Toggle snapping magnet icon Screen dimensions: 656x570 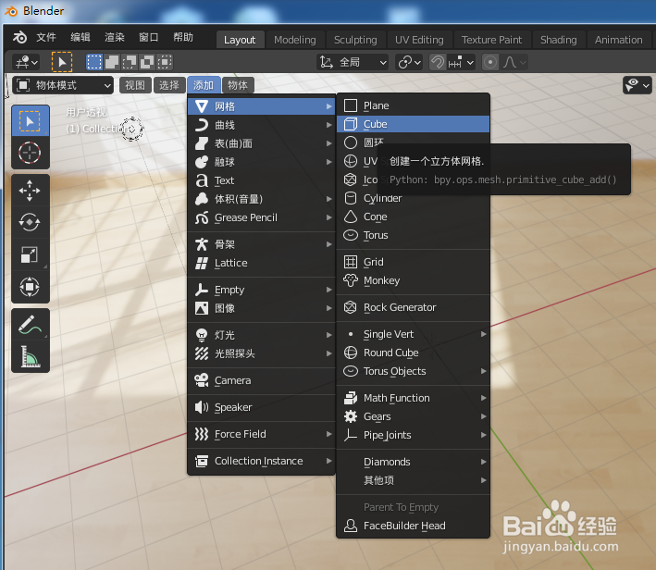pos(438,62)
